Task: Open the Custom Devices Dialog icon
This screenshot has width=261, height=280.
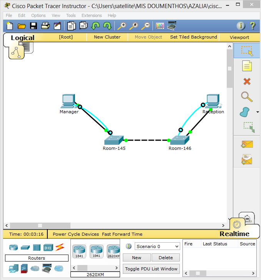Action: pos(172,26)
